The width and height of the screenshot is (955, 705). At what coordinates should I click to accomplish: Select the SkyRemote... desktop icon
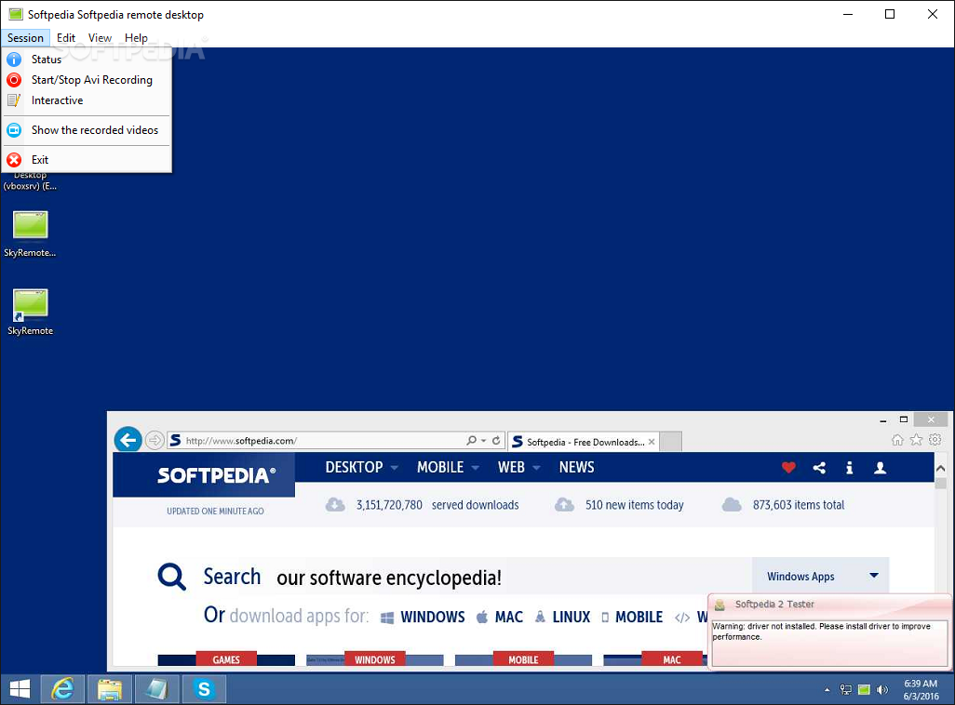click(x=30, y=233)
